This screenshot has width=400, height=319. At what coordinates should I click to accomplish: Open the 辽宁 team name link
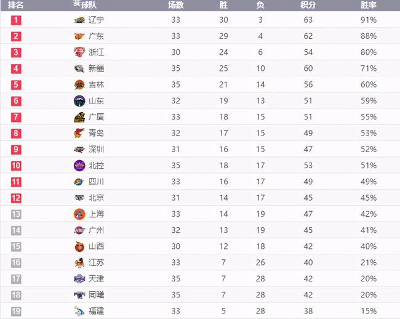[96, 20]
